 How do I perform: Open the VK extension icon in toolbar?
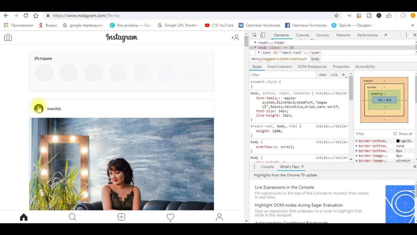(x=349, y=16)
